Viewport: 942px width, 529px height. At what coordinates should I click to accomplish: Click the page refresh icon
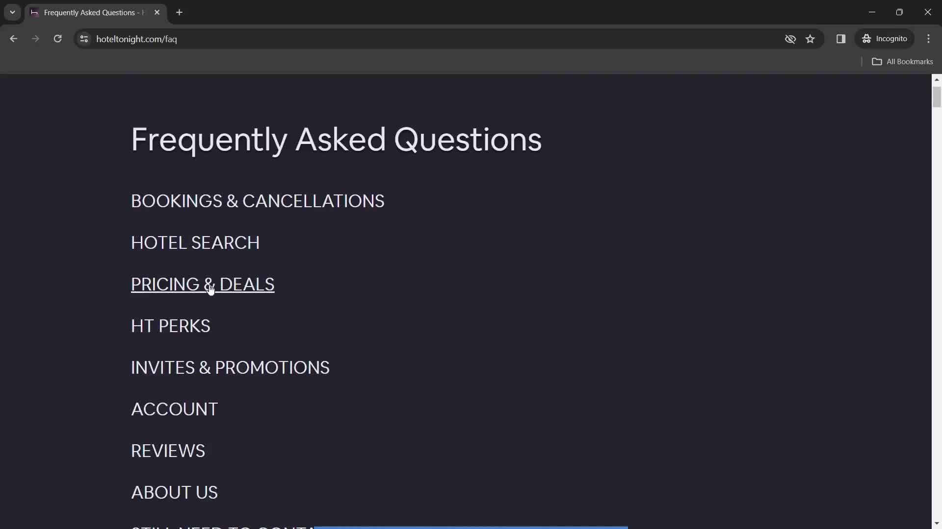pyautogui.click(x=57, y=39)
